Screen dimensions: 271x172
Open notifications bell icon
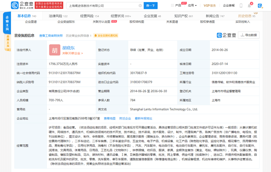pyautogui.click(x=249, y=5)
